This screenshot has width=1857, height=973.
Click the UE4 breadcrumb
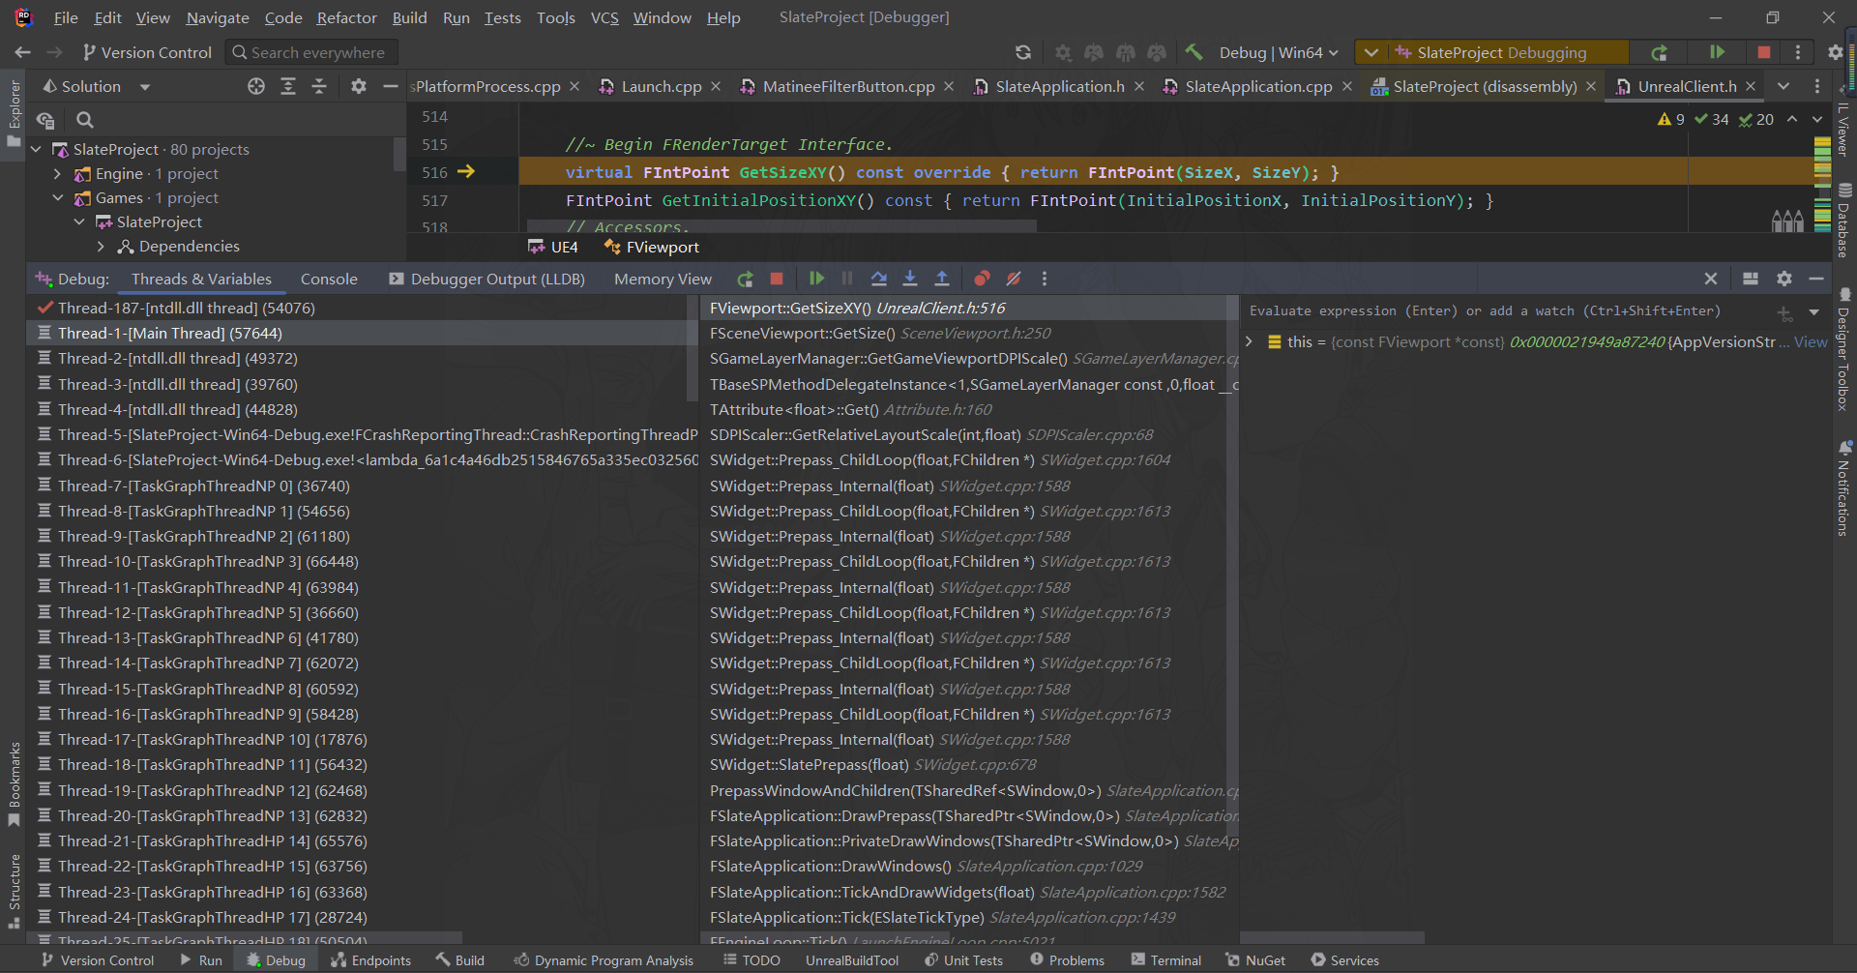(x=553, y=248)
